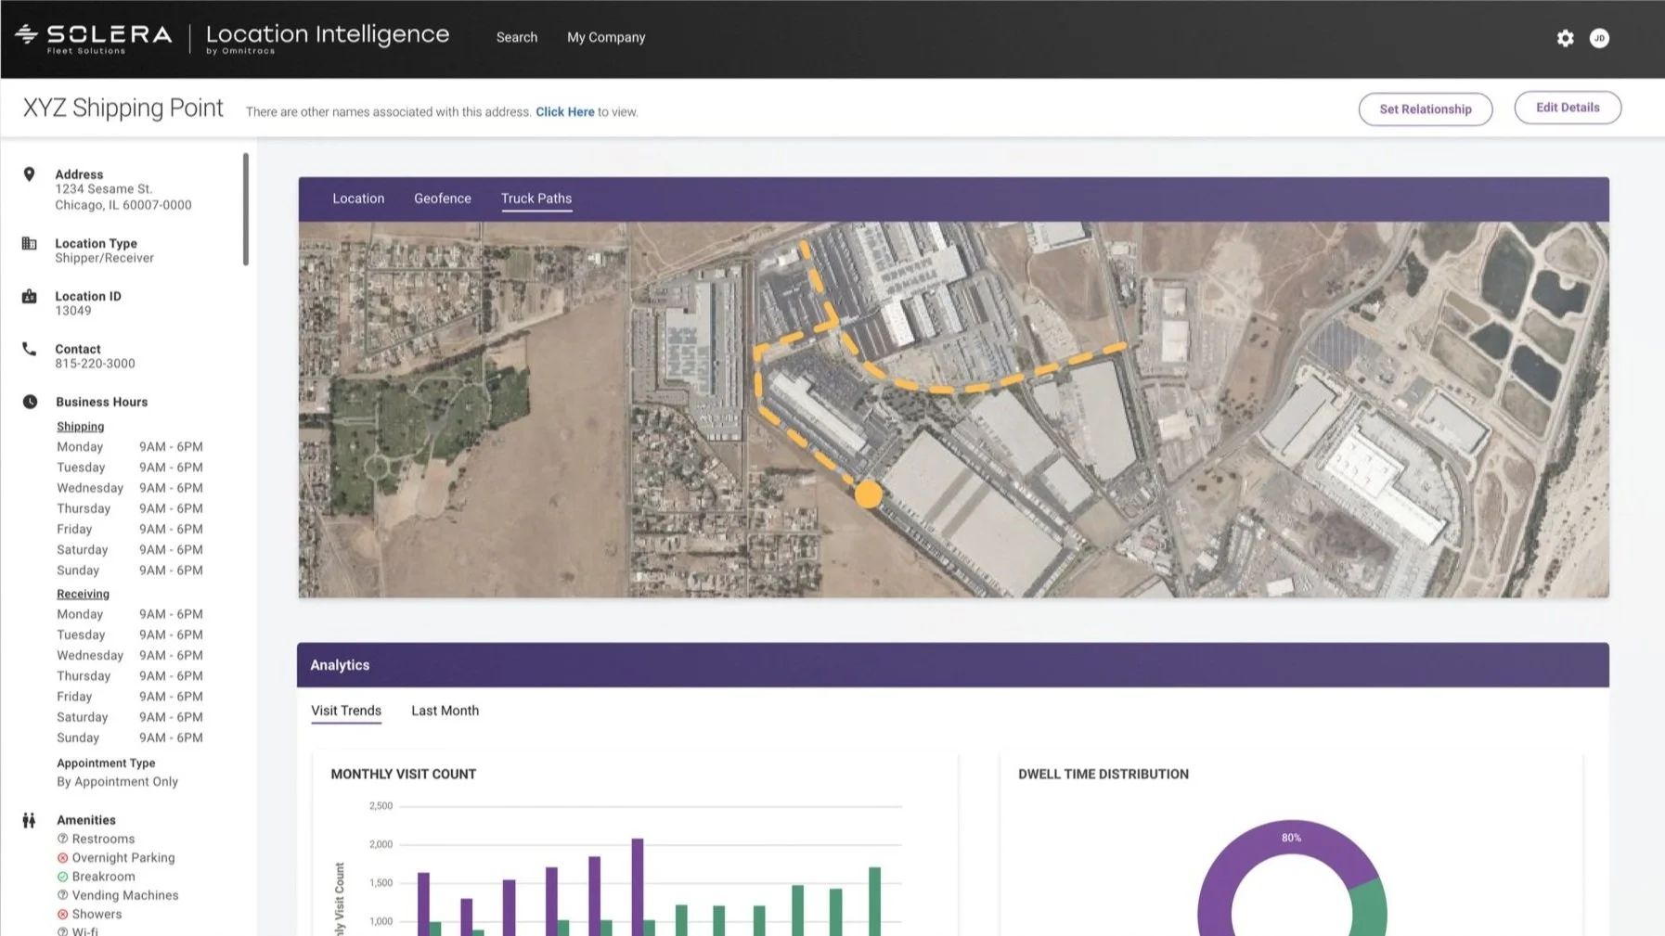This screenshot has height=936, width=1665.
Task: Click the Location Type building icon
Action: tap(29, 243)
